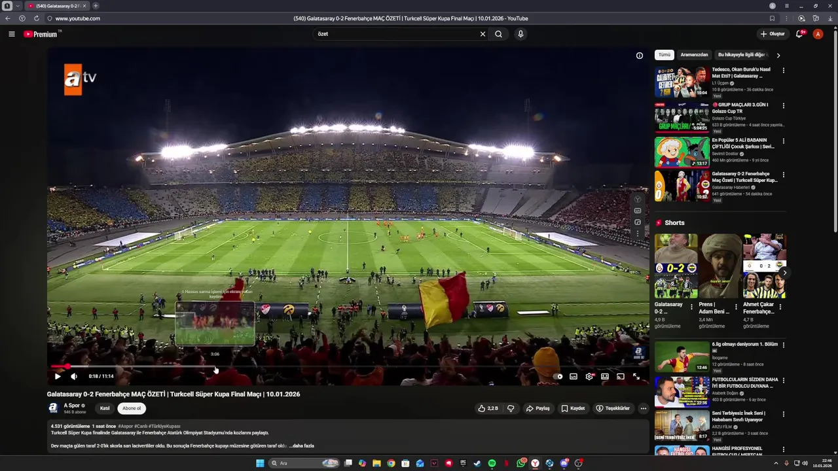Open options for Futbolcuların Sizden Daha video
Image resolution: width=838 pixels, height=471 pixels.
click(x=784, y=381)
